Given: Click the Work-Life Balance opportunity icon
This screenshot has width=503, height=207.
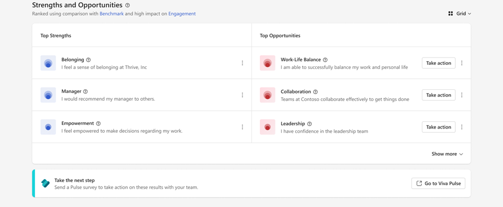Looking at the screenshot, I should (268, 63).
